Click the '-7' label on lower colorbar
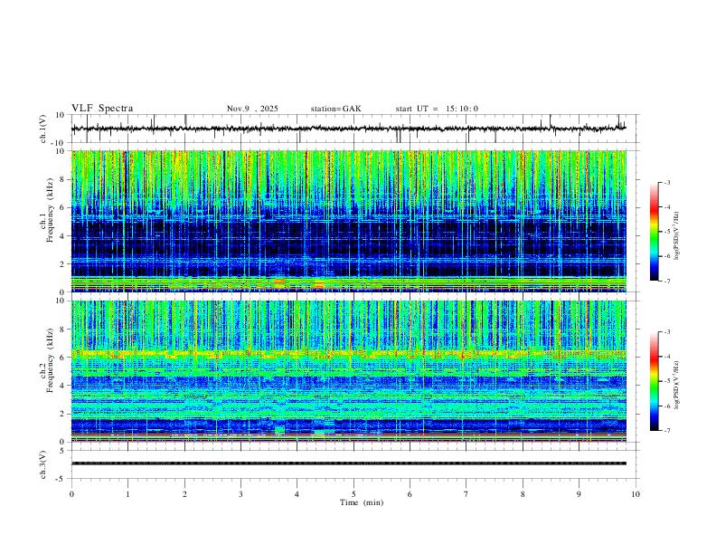Viewport: 716px width, 554px height. point(666,431)
